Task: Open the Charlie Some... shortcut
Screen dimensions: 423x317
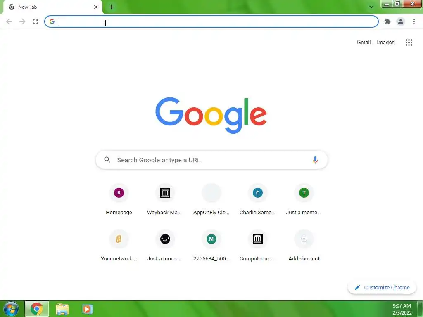Action: [258, 199]
